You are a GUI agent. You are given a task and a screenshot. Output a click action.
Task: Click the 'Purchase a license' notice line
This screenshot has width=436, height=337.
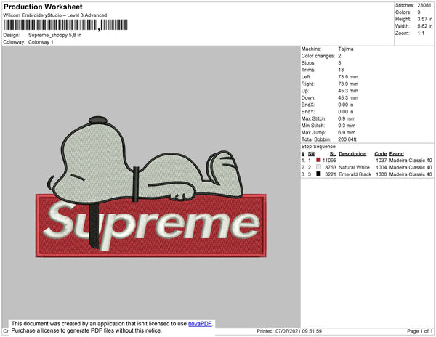click(86, 330)
